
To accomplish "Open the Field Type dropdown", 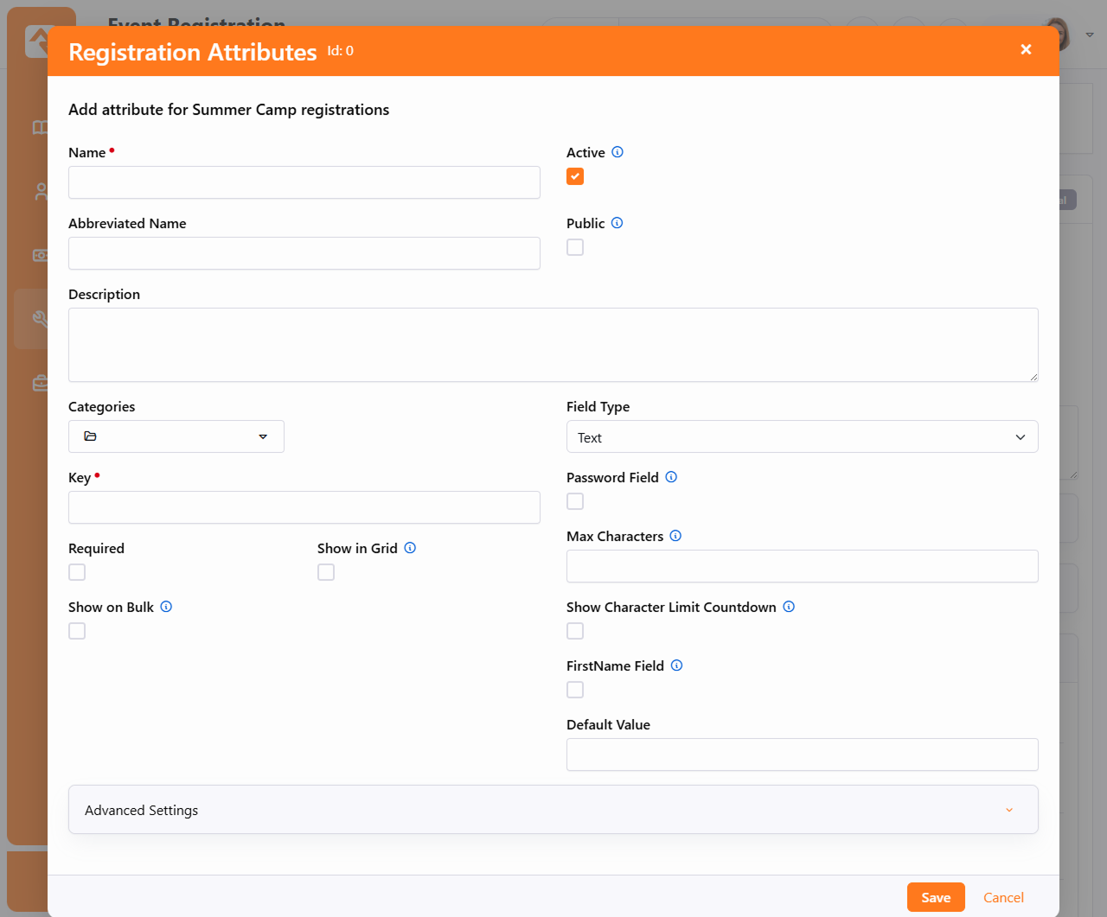I will pos(802,437).
